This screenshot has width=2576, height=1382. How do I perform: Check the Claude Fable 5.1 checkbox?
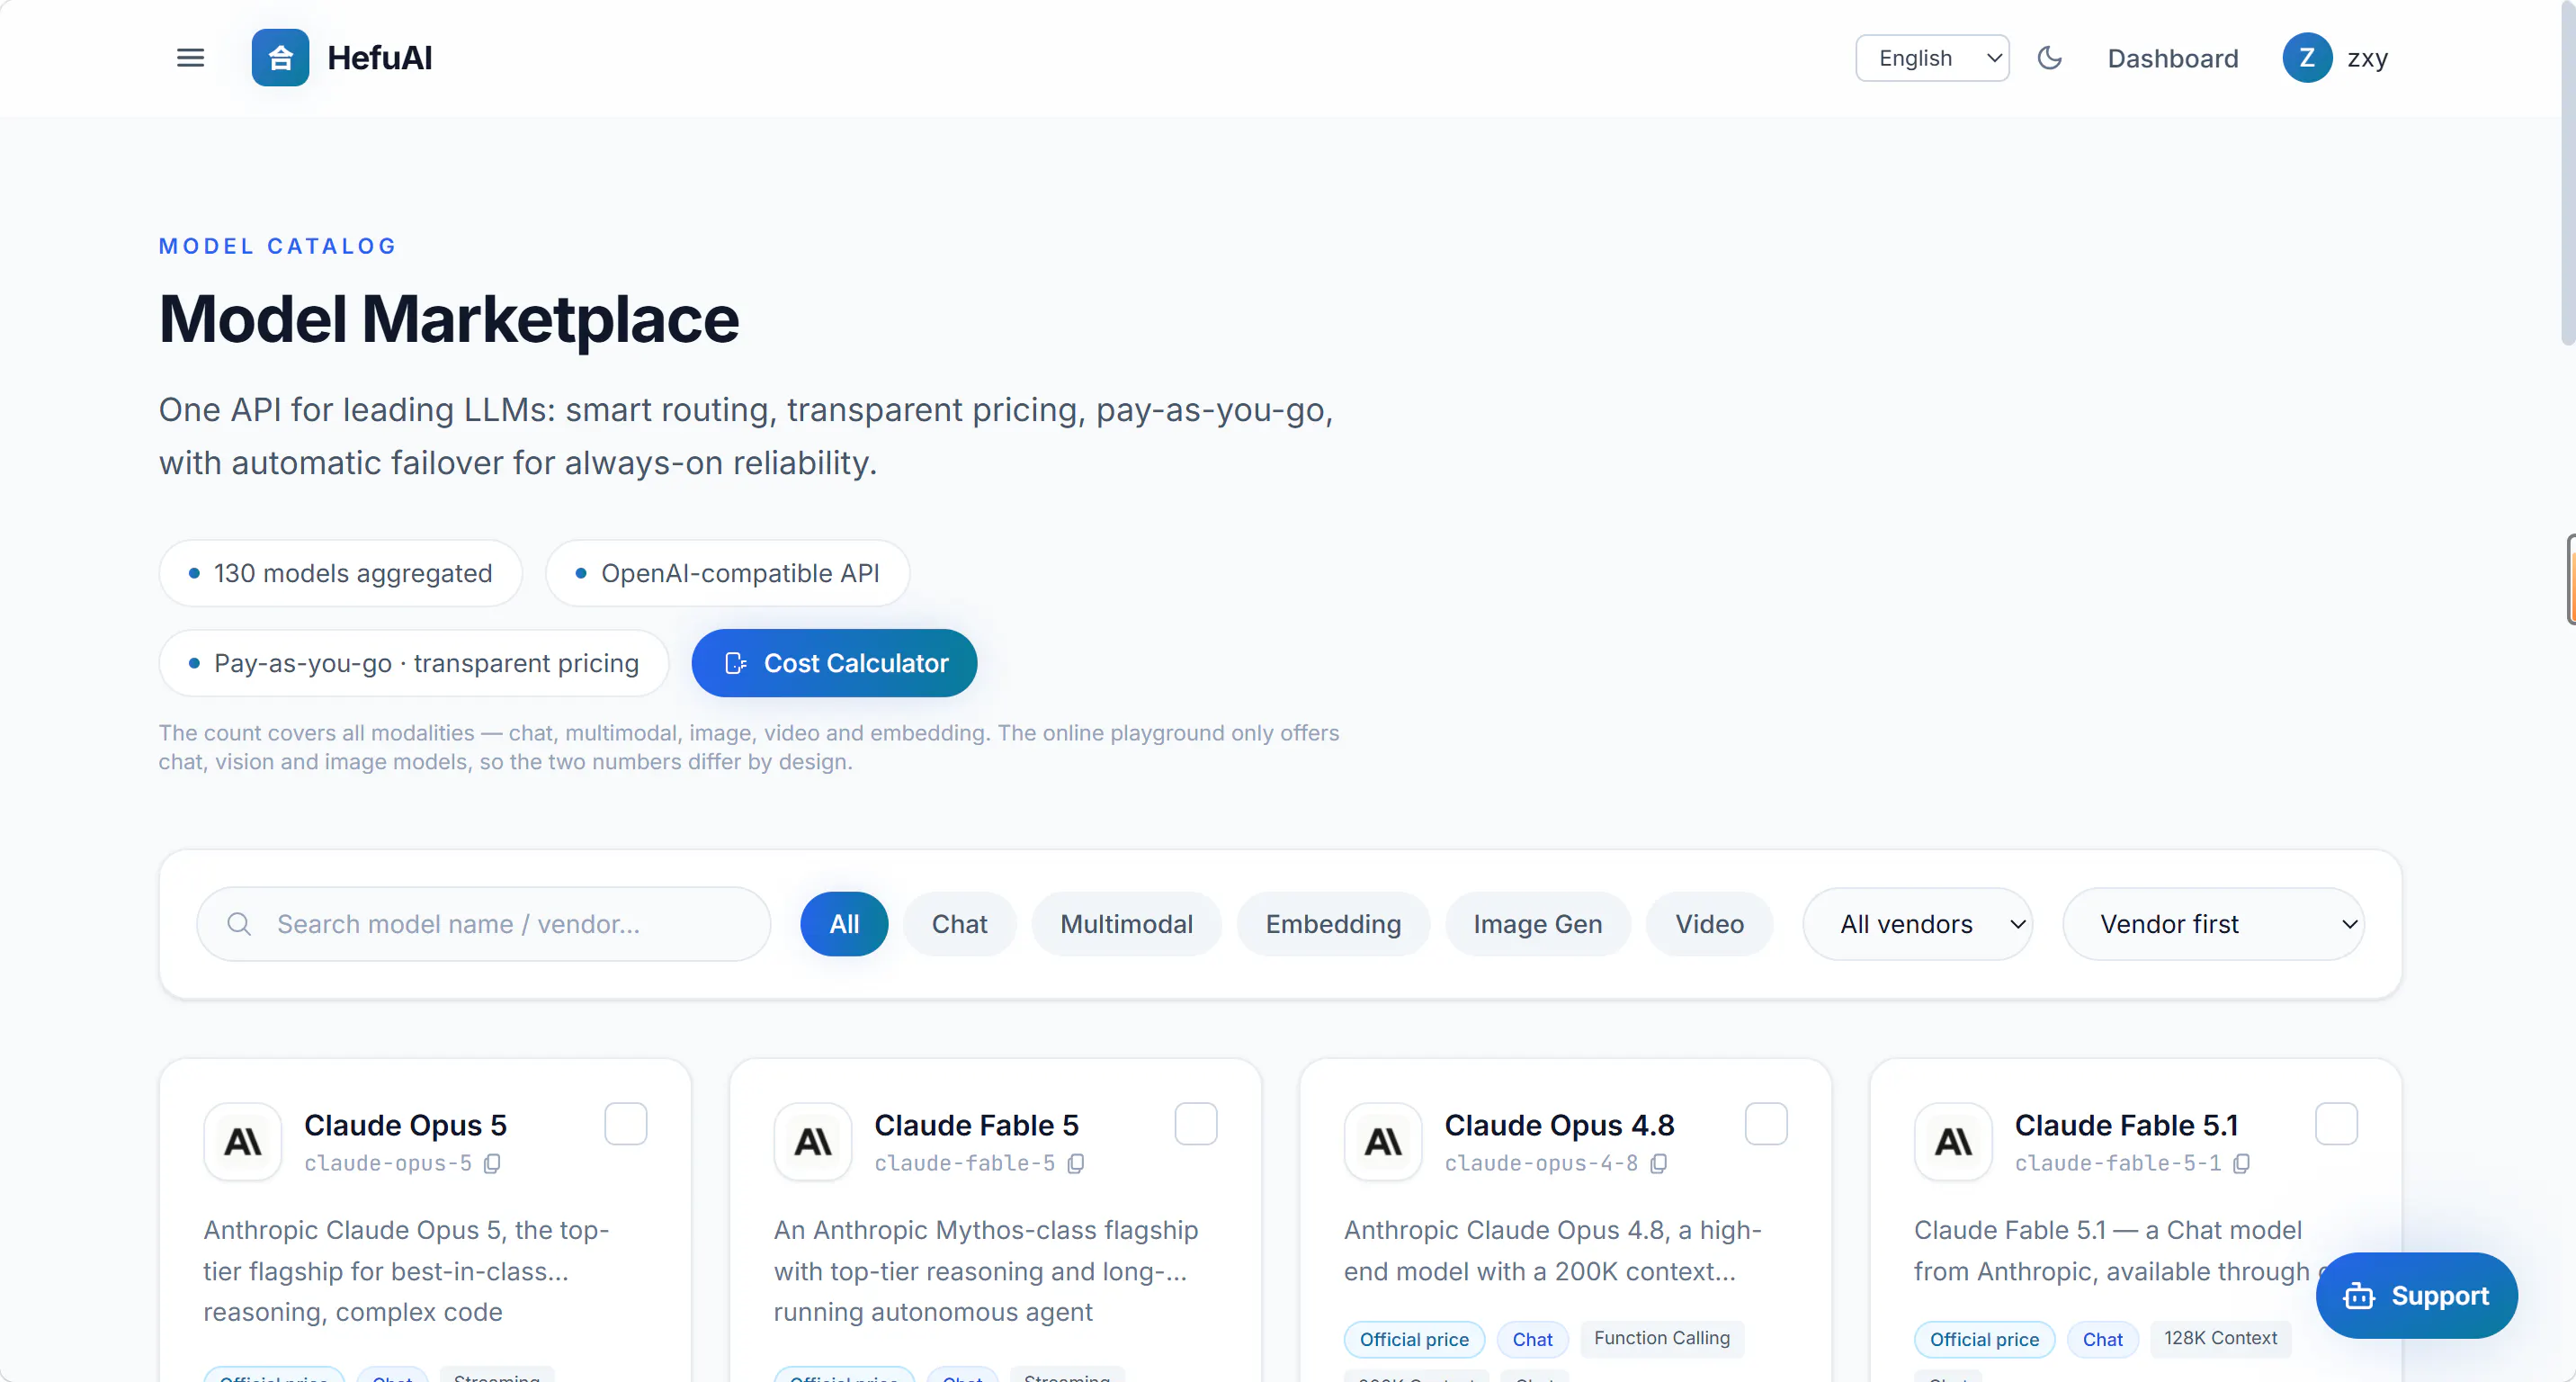(2336, 1124)
